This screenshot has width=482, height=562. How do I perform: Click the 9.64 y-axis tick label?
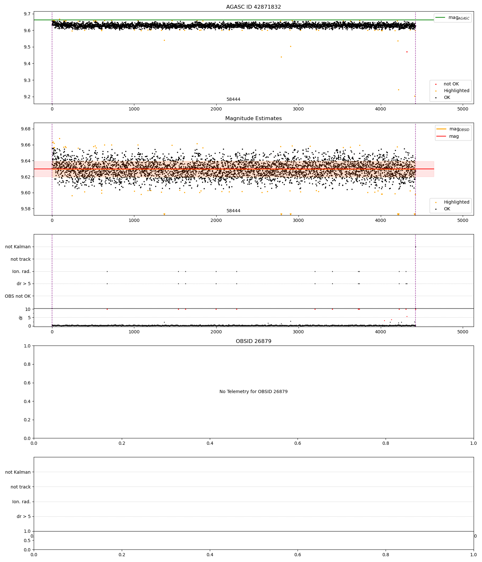click(x=26, y=161)
